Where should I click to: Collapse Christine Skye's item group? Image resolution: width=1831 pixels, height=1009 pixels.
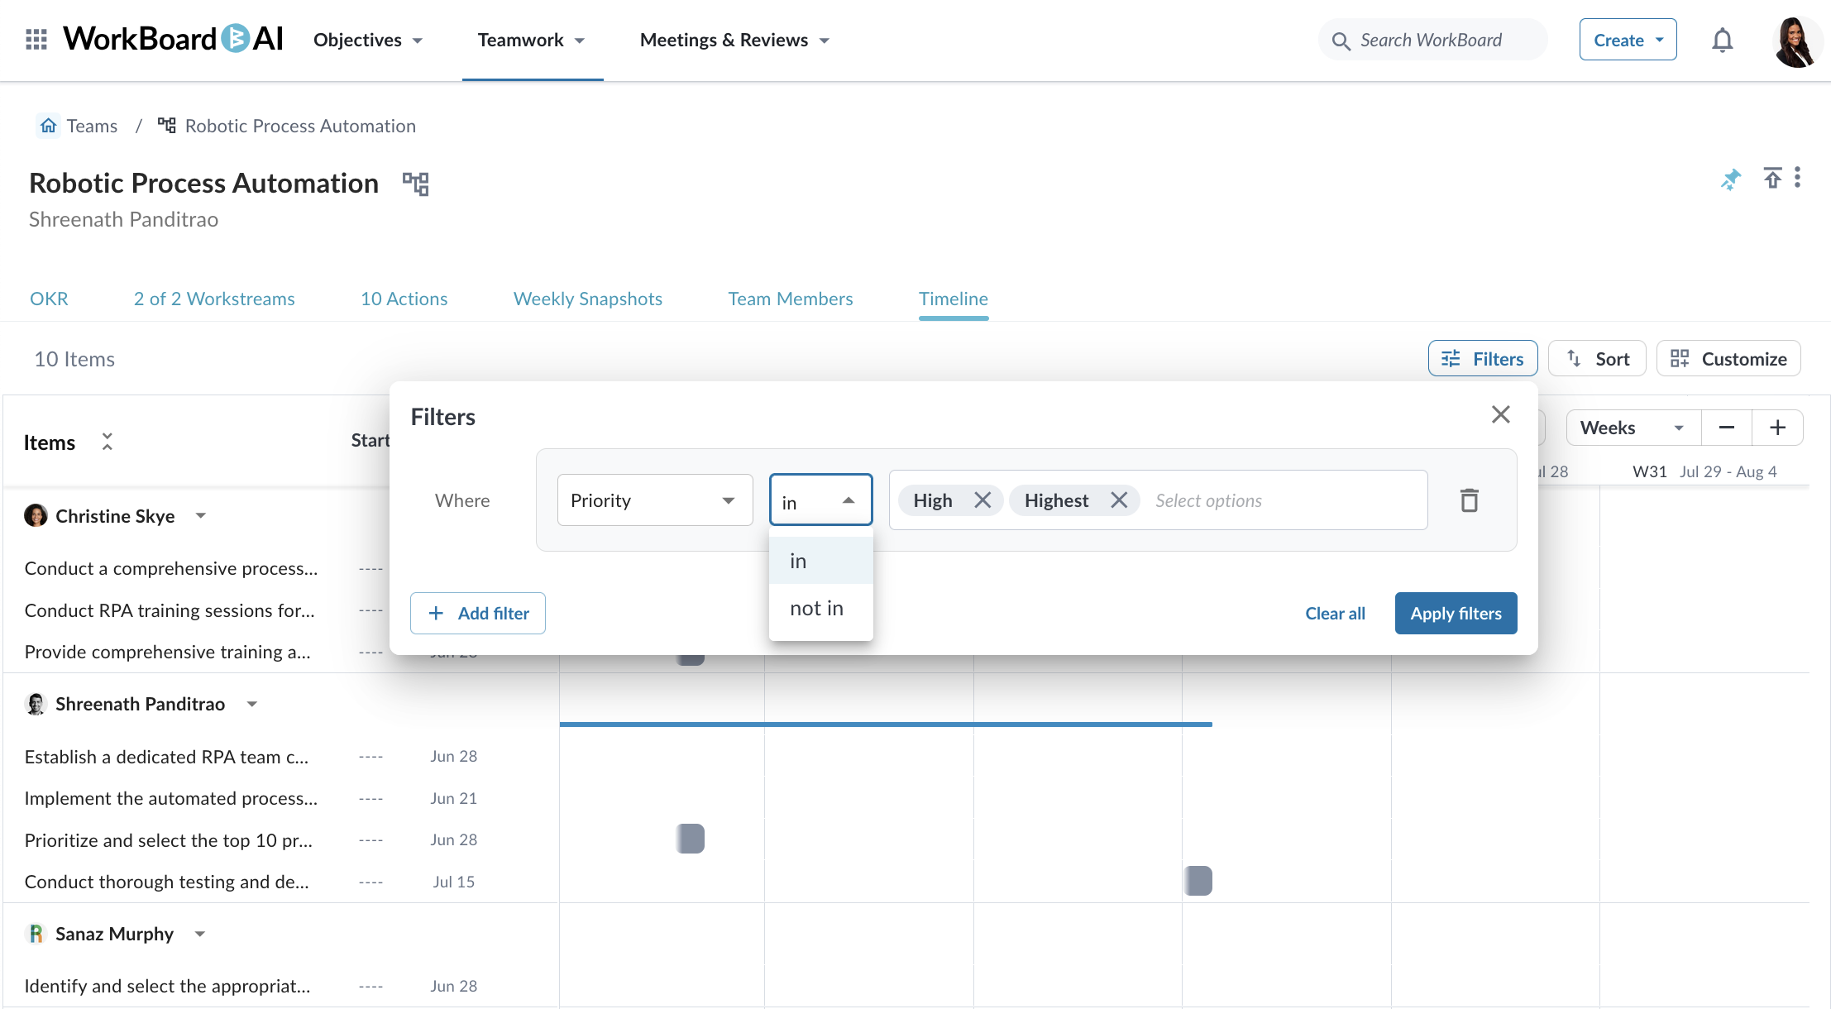point(200,516)
